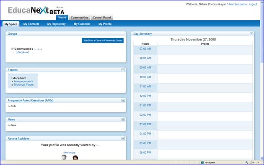Click the EducaNext BETA logo
Screen dimensions: 264x165
(36, 10)
